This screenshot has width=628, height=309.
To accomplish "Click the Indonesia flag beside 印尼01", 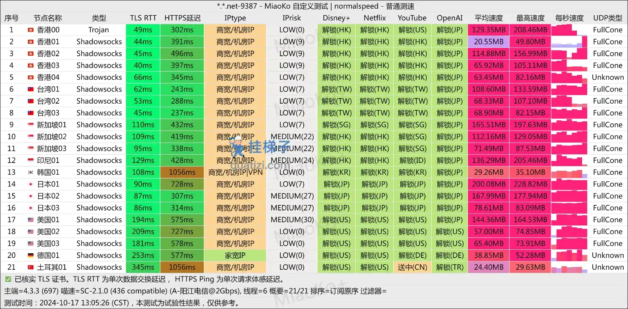I will [x=31, y=160].
